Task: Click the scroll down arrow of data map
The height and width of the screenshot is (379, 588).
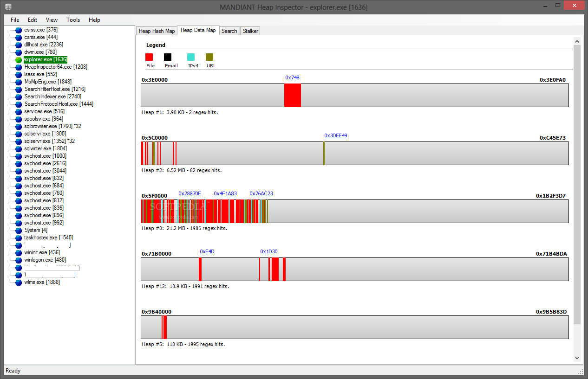Action: point(577,358)
